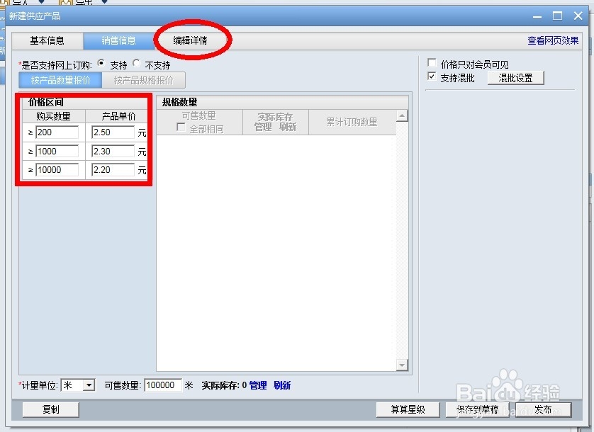Click the 算算星级 button
The image size is (594, 432).
click(x=407, y=409)
